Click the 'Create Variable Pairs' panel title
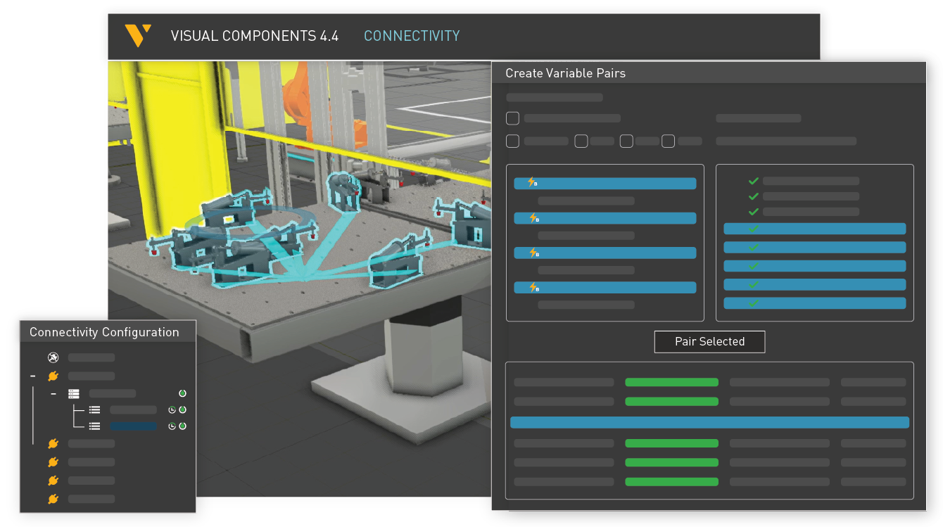The height and width of the screenshot is (527, 943). (x=565, y=73)
